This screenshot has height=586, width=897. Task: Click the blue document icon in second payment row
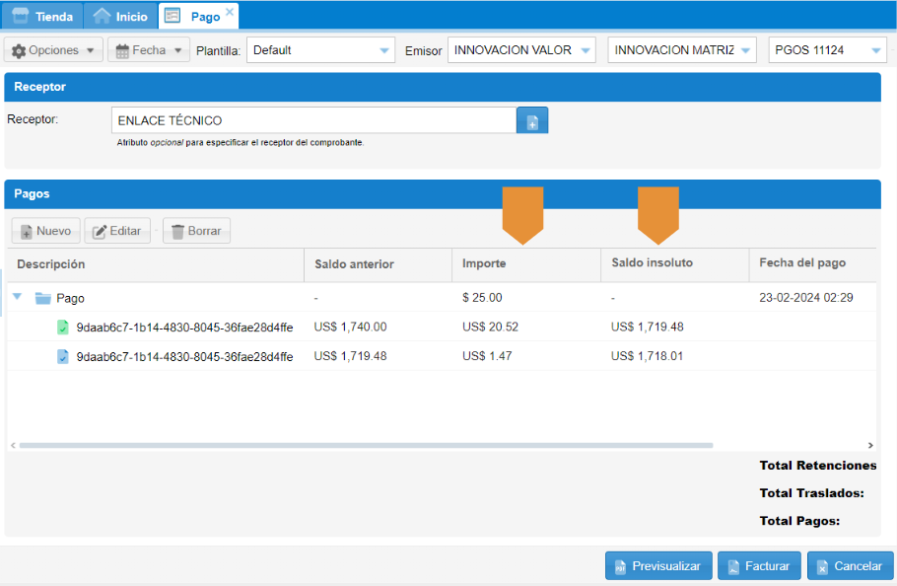tap(63, 357)
